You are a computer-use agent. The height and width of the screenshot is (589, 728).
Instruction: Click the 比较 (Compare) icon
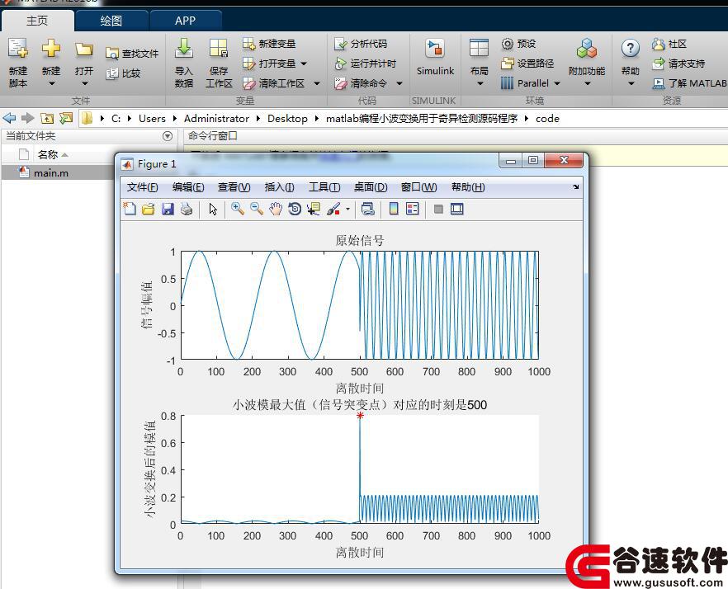(112, 73)
